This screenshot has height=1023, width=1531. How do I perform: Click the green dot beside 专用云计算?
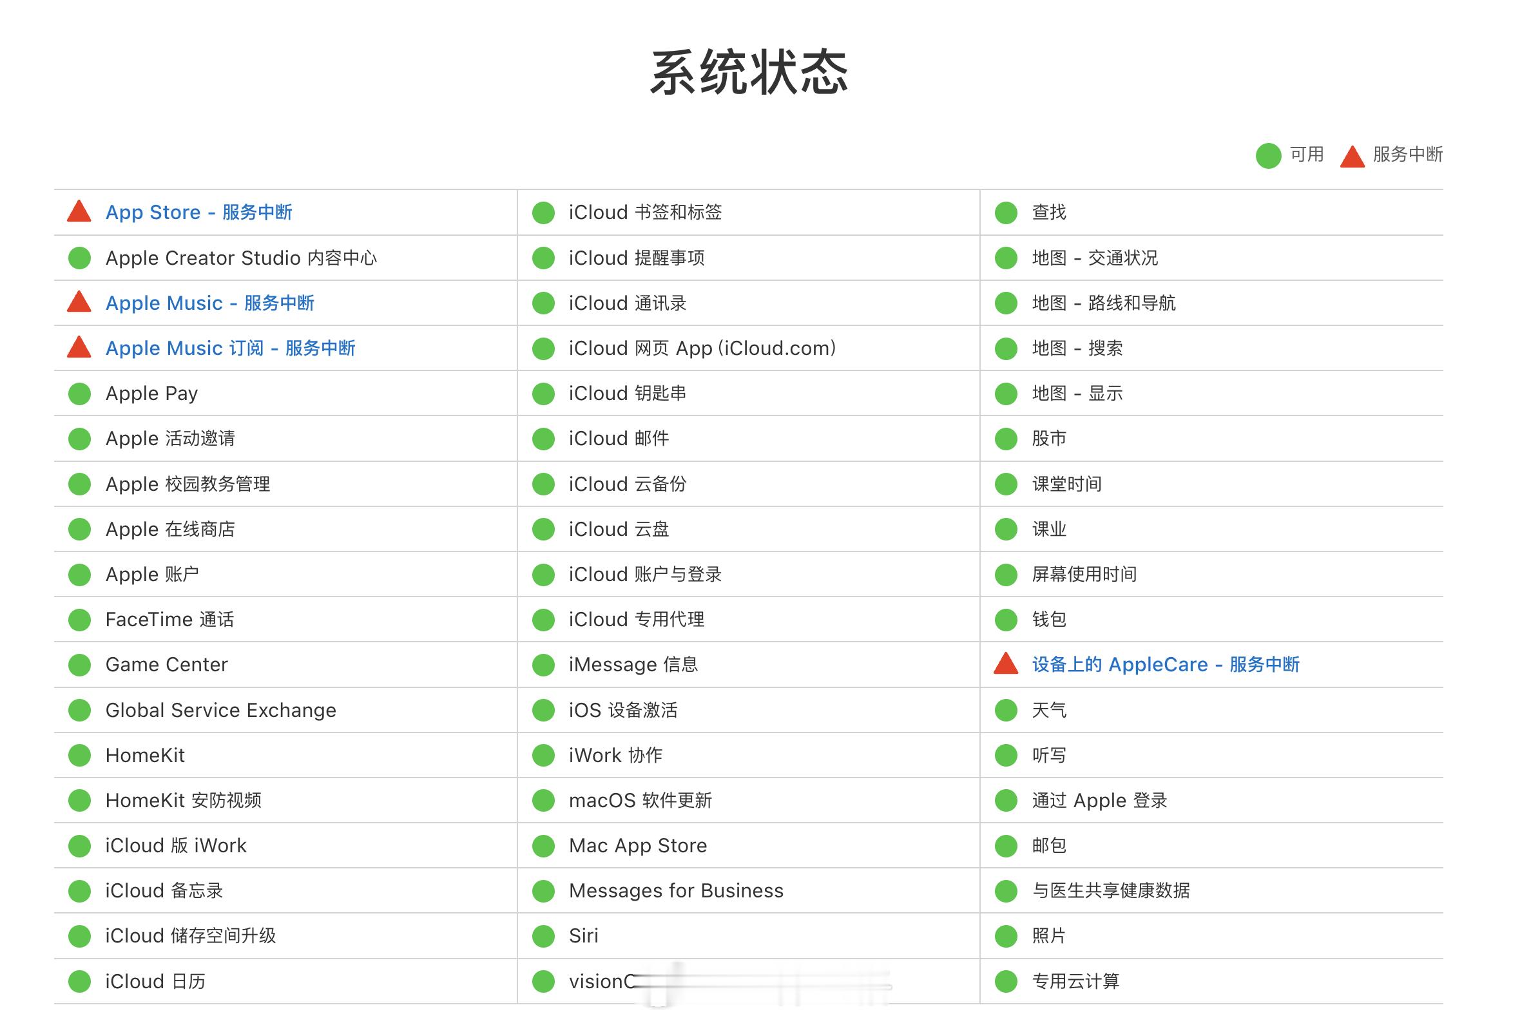coord(1006,981)
